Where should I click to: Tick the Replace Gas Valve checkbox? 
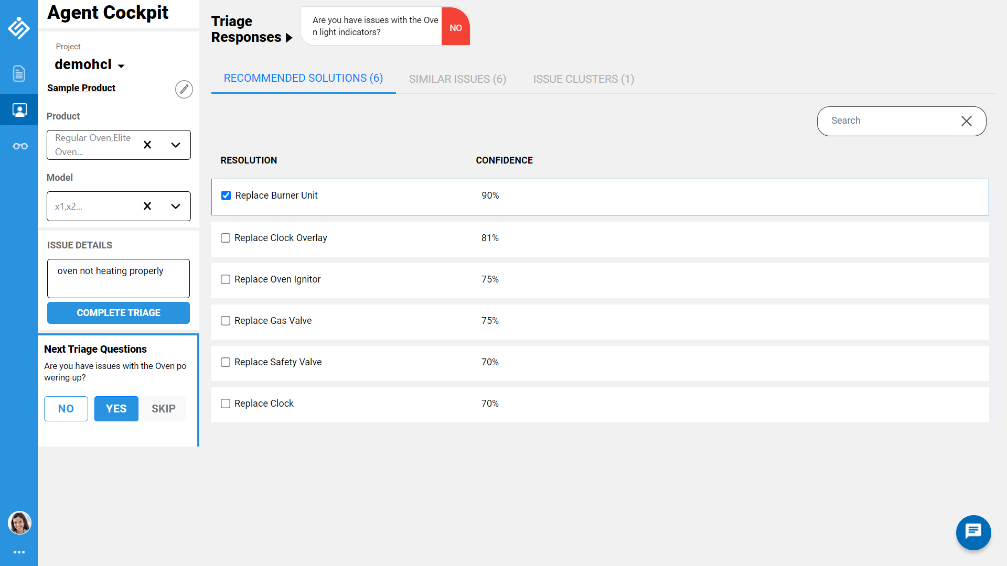(x=226, y=321)
